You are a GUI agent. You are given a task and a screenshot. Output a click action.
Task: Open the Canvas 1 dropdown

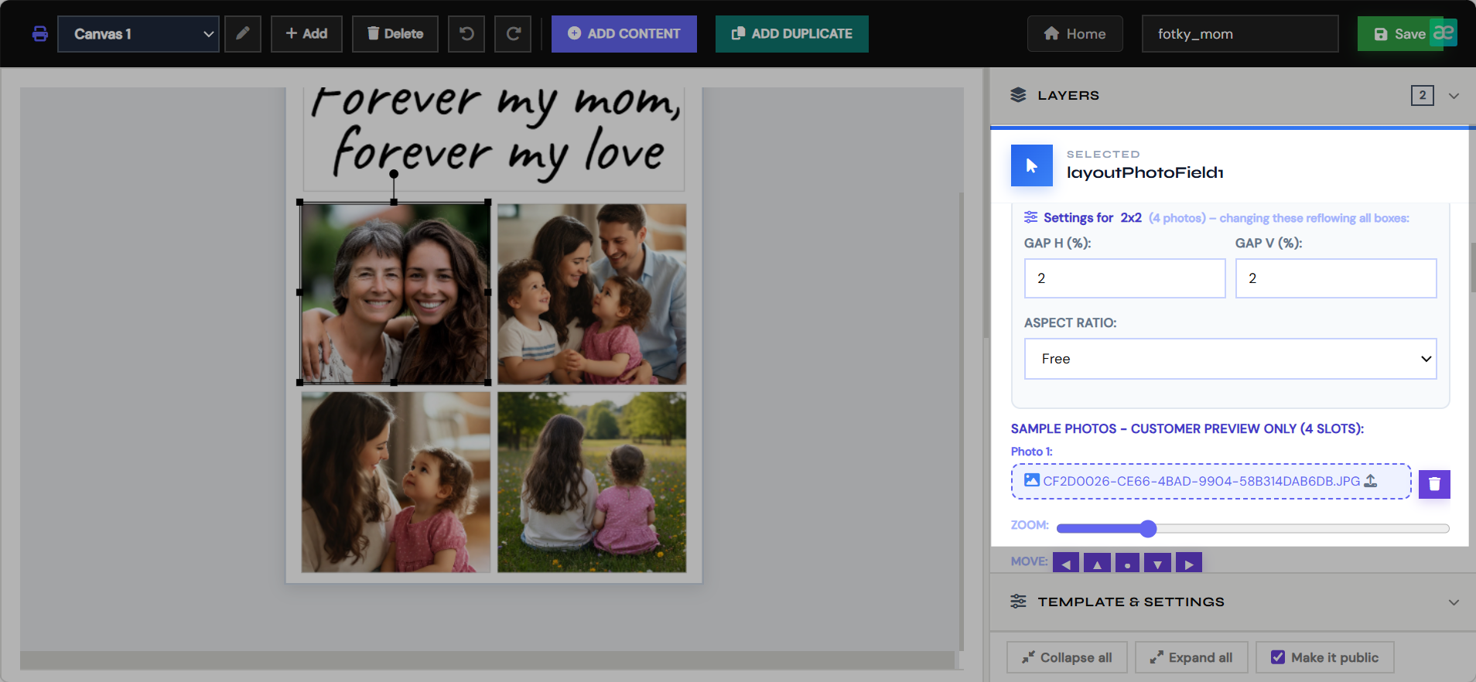tap(138, 34)
